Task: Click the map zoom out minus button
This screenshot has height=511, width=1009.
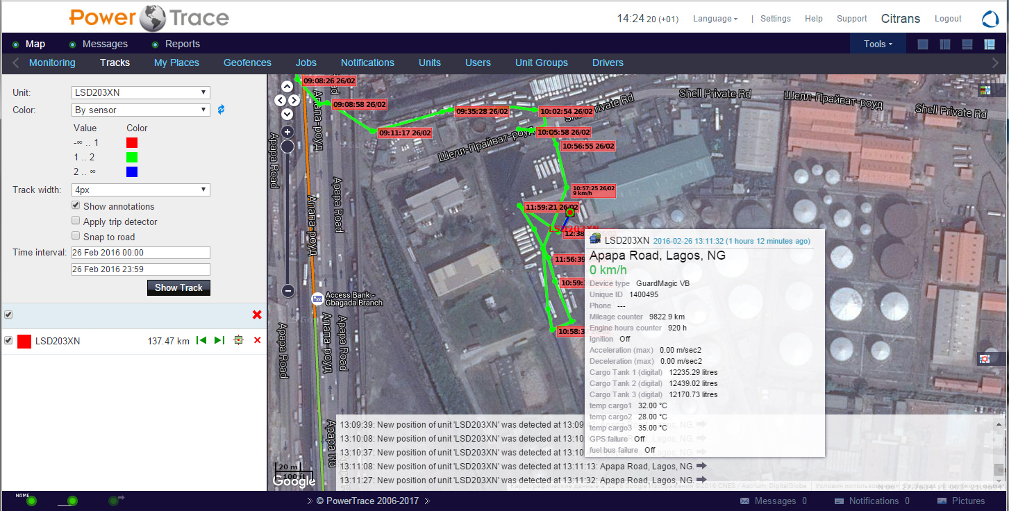Action: tap(288, 291)
